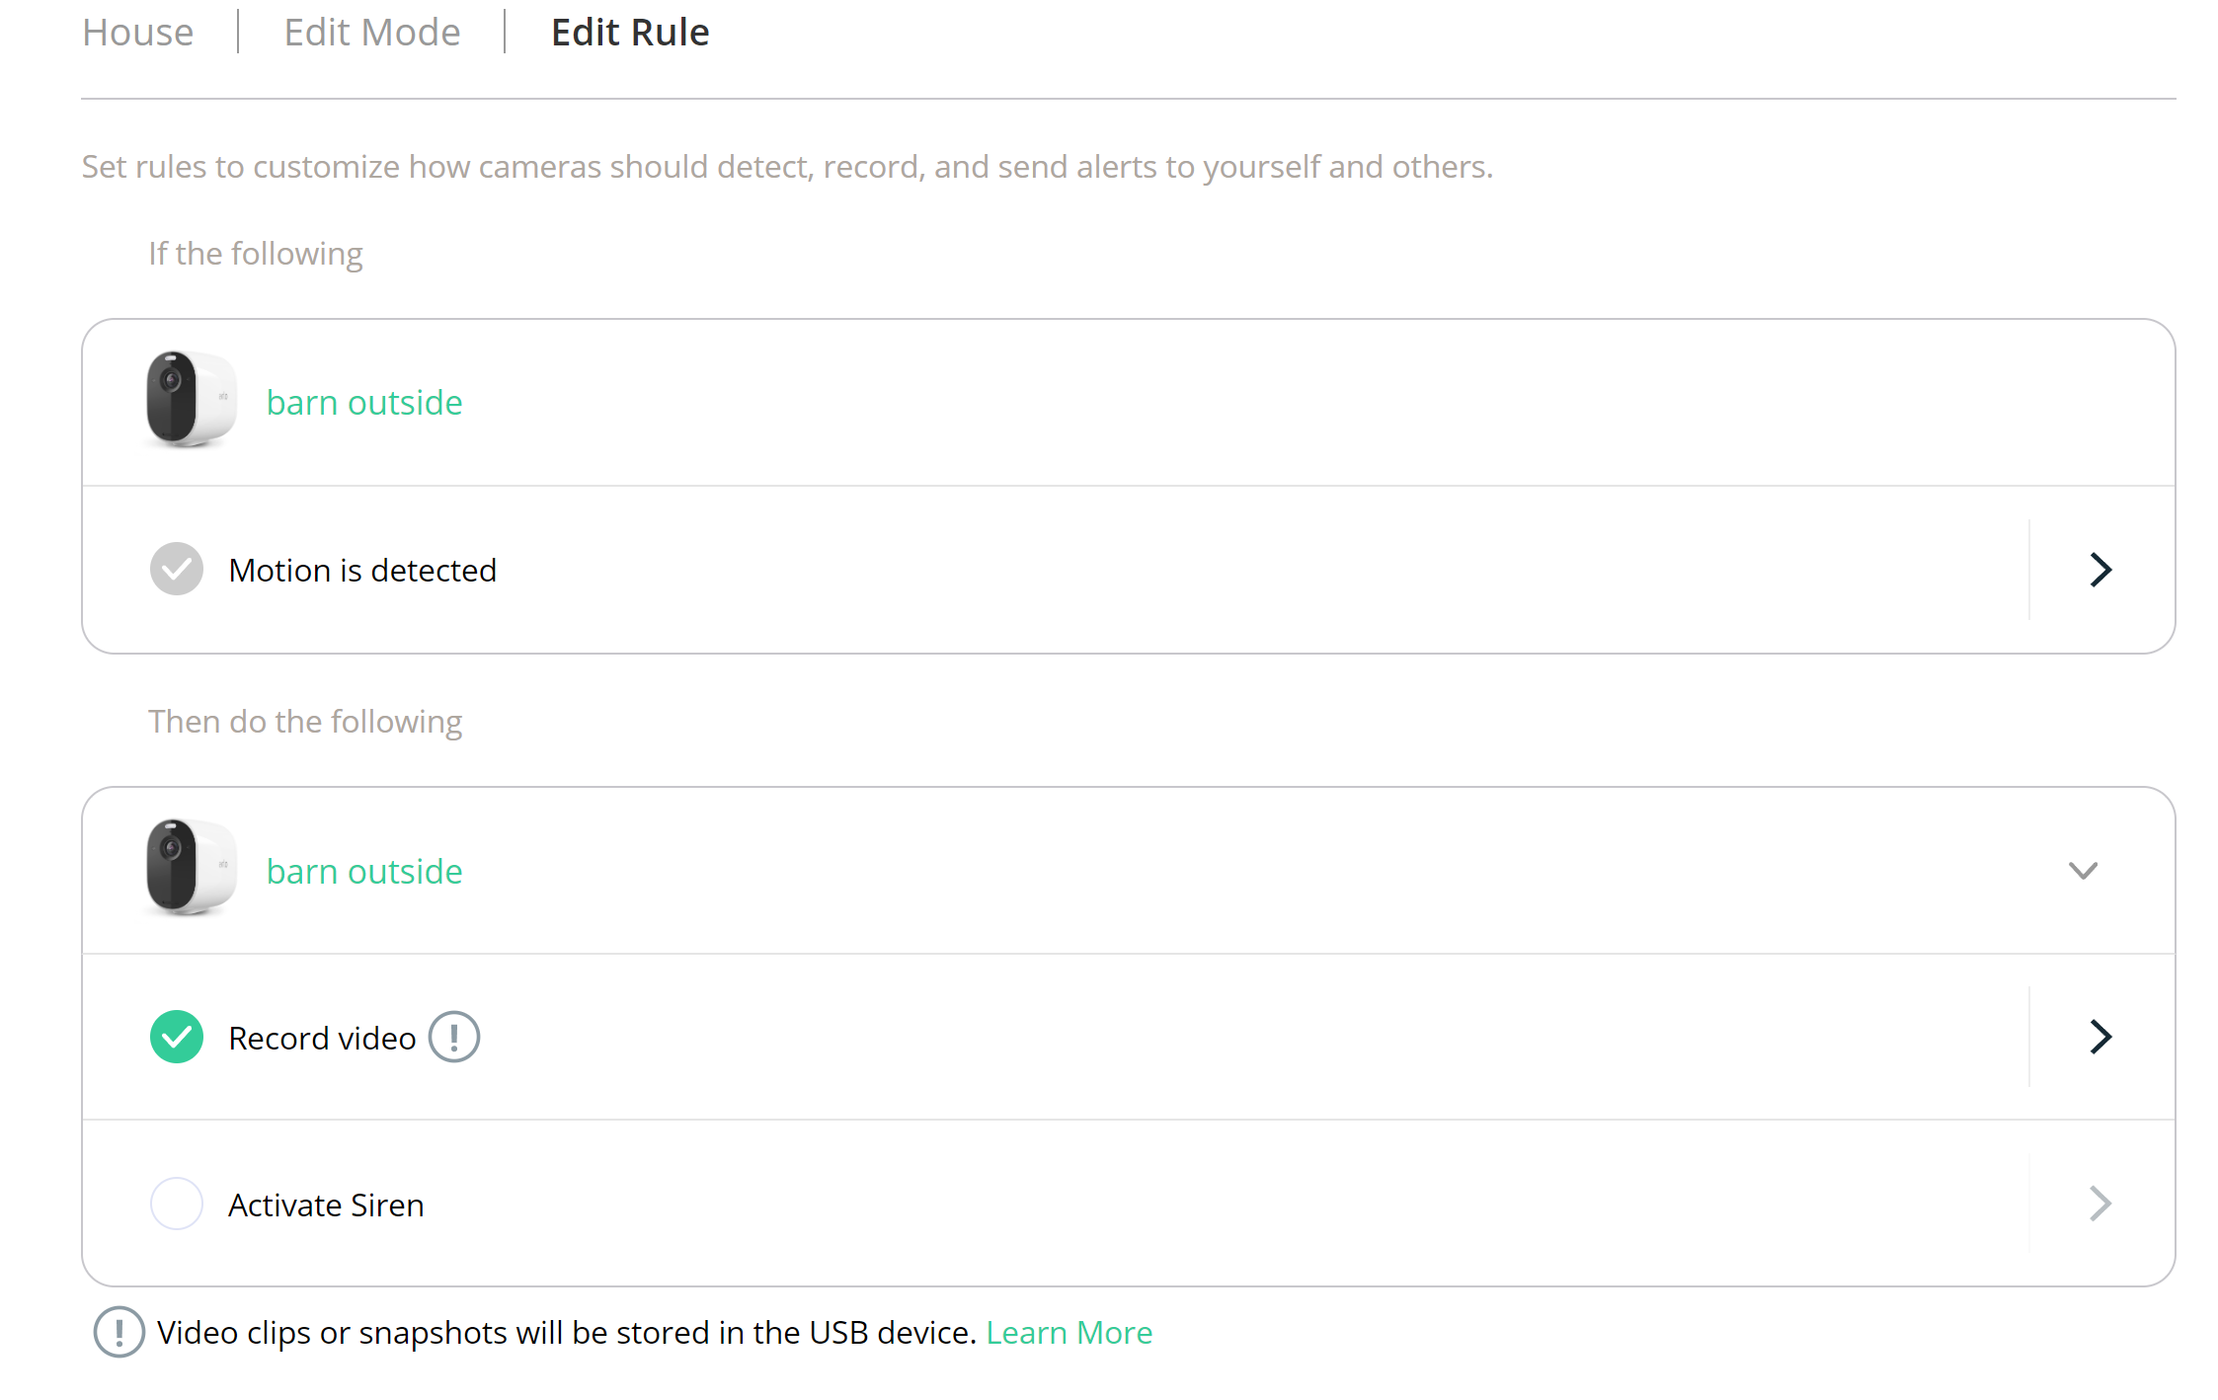Screen dimensions: 2218x1400
Task: Select the Edit Rule breadcrumb
Action: coord(630,33)
